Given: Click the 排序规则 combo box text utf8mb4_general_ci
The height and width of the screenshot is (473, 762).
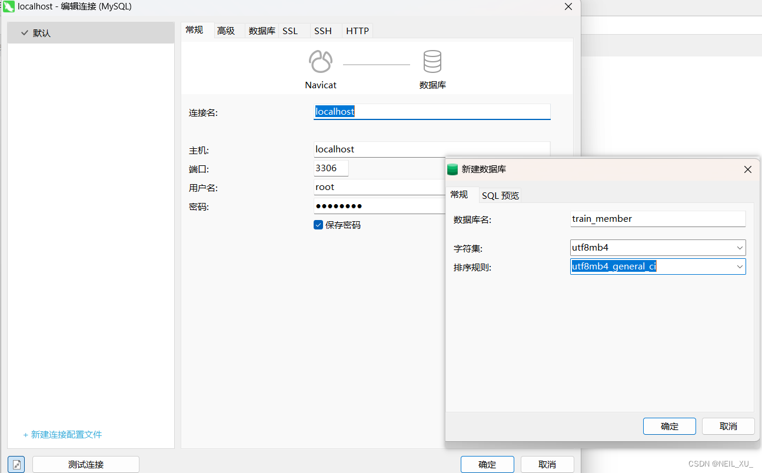Looking at the screenshot, I should [x=614, y=267].
